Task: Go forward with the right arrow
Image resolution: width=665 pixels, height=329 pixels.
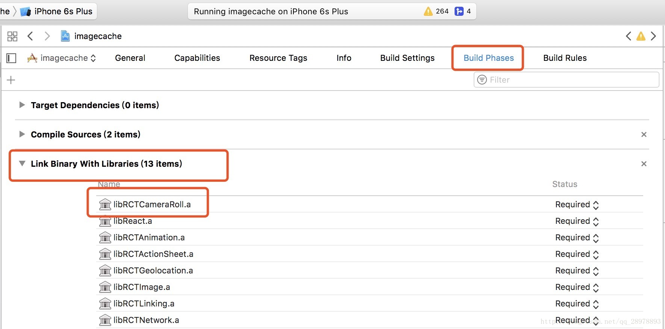Action: pos(47,36)
